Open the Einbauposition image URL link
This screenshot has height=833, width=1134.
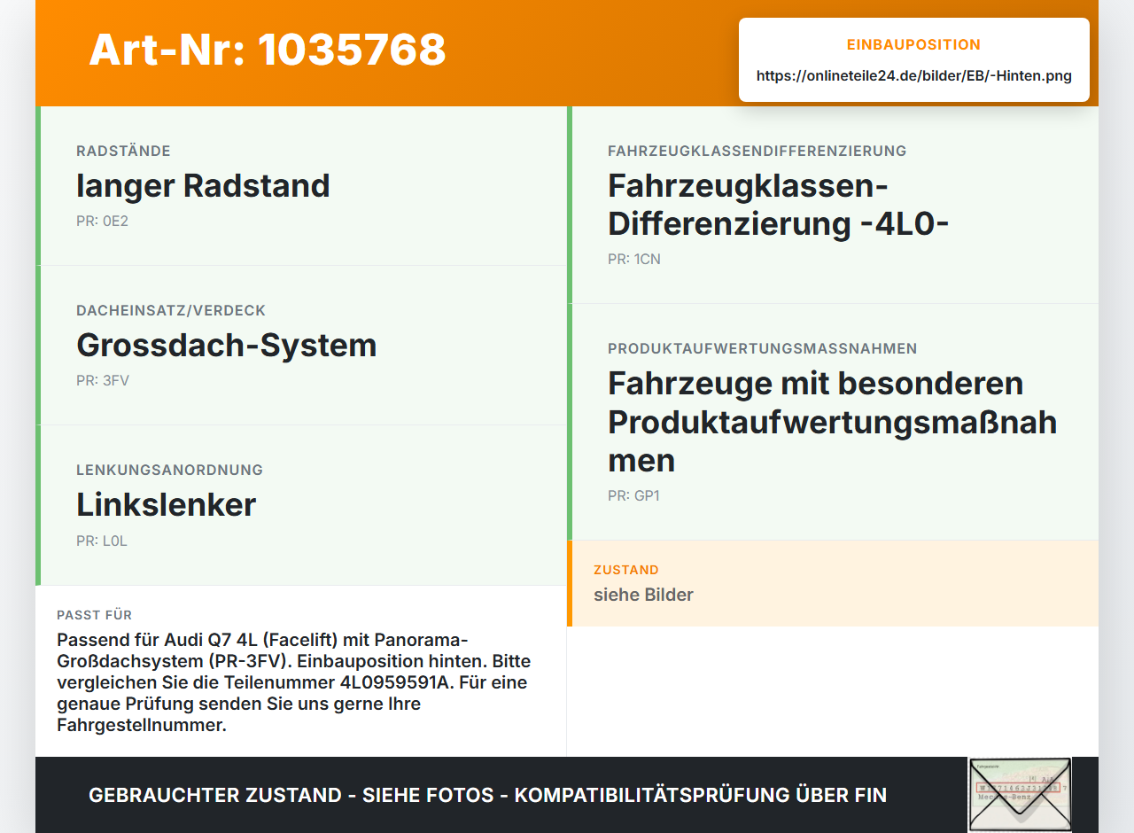(914, 76)
